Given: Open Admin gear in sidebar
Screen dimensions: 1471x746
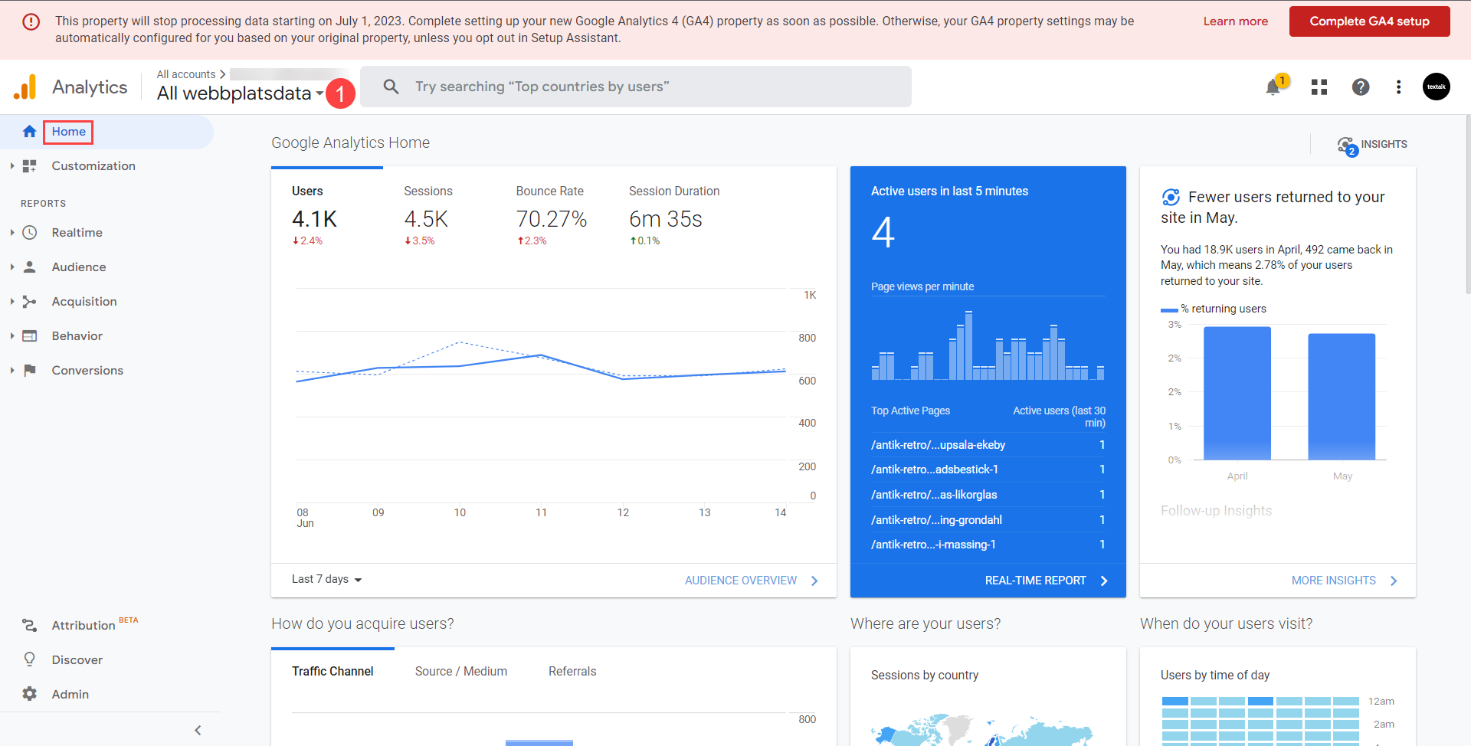Looking at the screenshot, I should click(70, 694).
